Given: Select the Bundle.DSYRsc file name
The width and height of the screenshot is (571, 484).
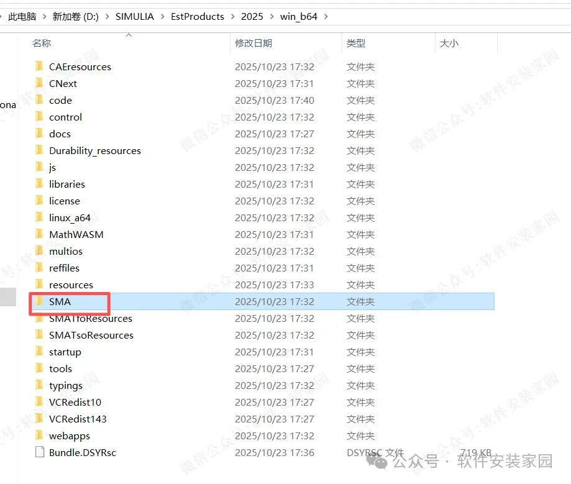Looking at the screenshot, I should tap(83, 452).
